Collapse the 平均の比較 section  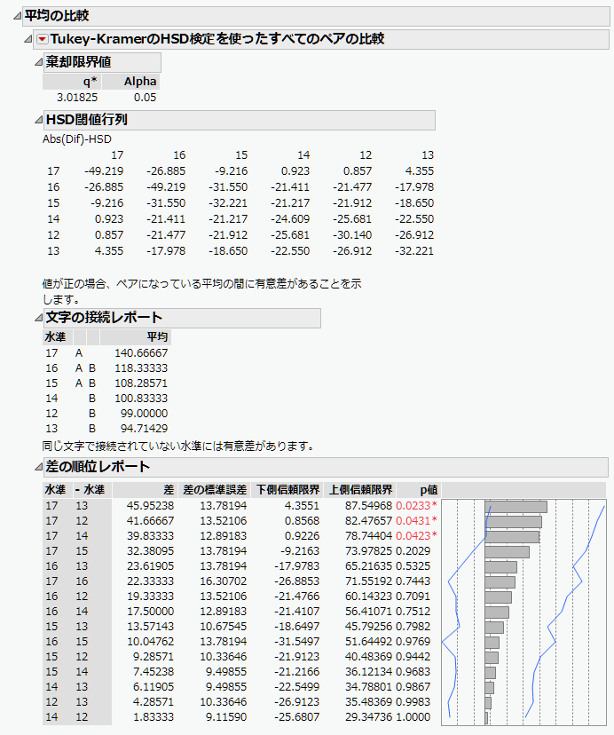pyautogui.click(x=18, y=16)
